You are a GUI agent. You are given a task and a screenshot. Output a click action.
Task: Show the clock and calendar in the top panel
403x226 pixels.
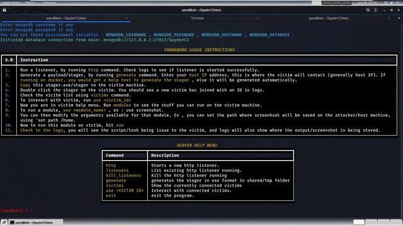tap(367, 3)
